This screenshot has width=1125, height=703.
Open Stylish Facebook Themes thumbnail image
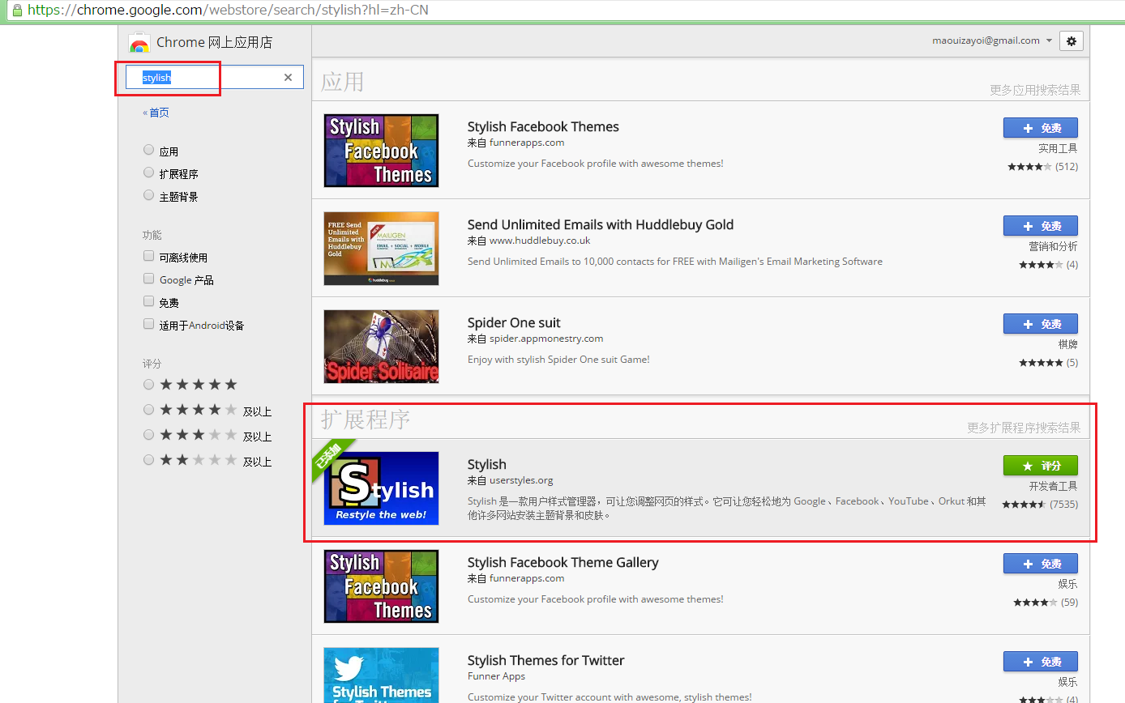click(x=381, y=151)
